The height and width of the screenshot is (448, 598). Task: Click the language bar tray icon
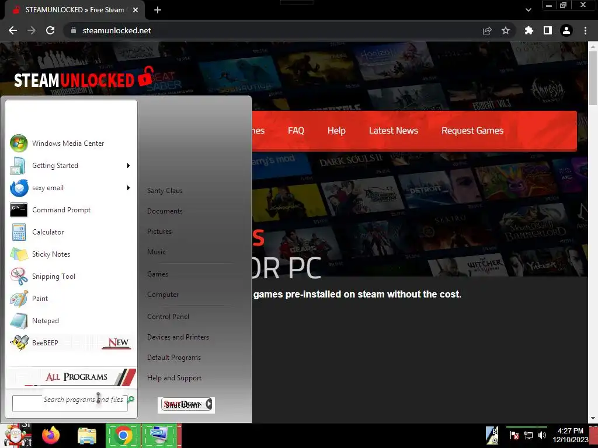click(x=492, y=435)
